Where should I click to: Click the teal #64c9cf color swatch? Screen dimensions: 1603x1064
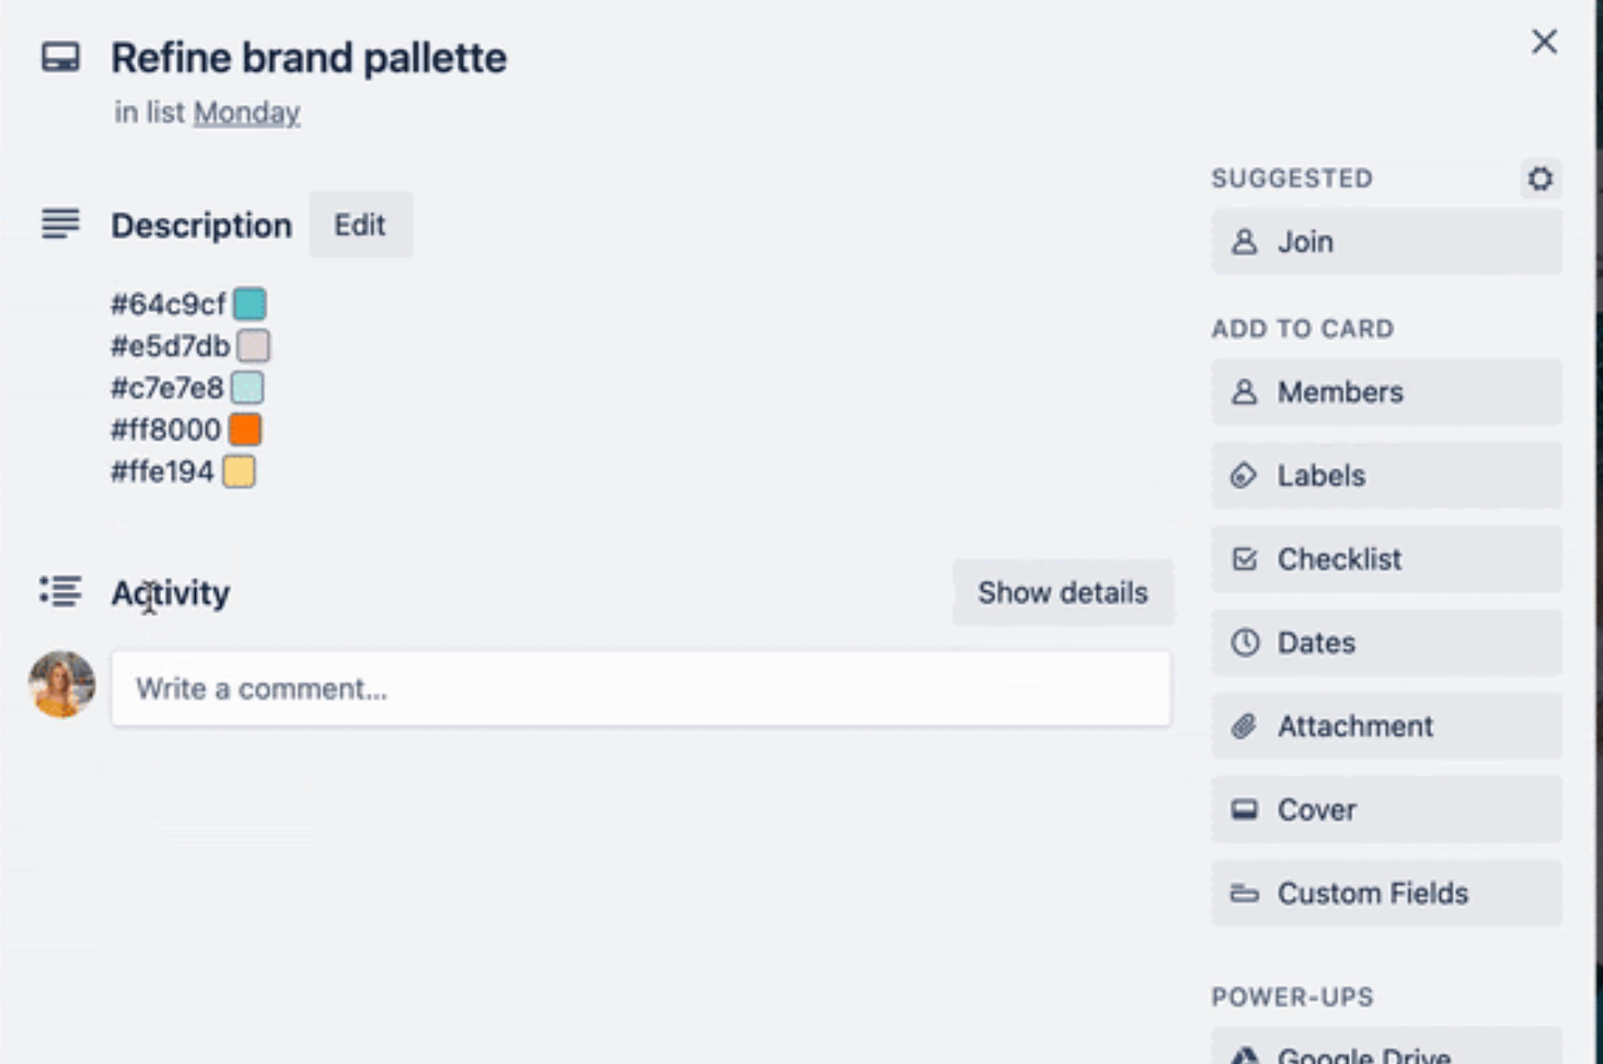250,304
